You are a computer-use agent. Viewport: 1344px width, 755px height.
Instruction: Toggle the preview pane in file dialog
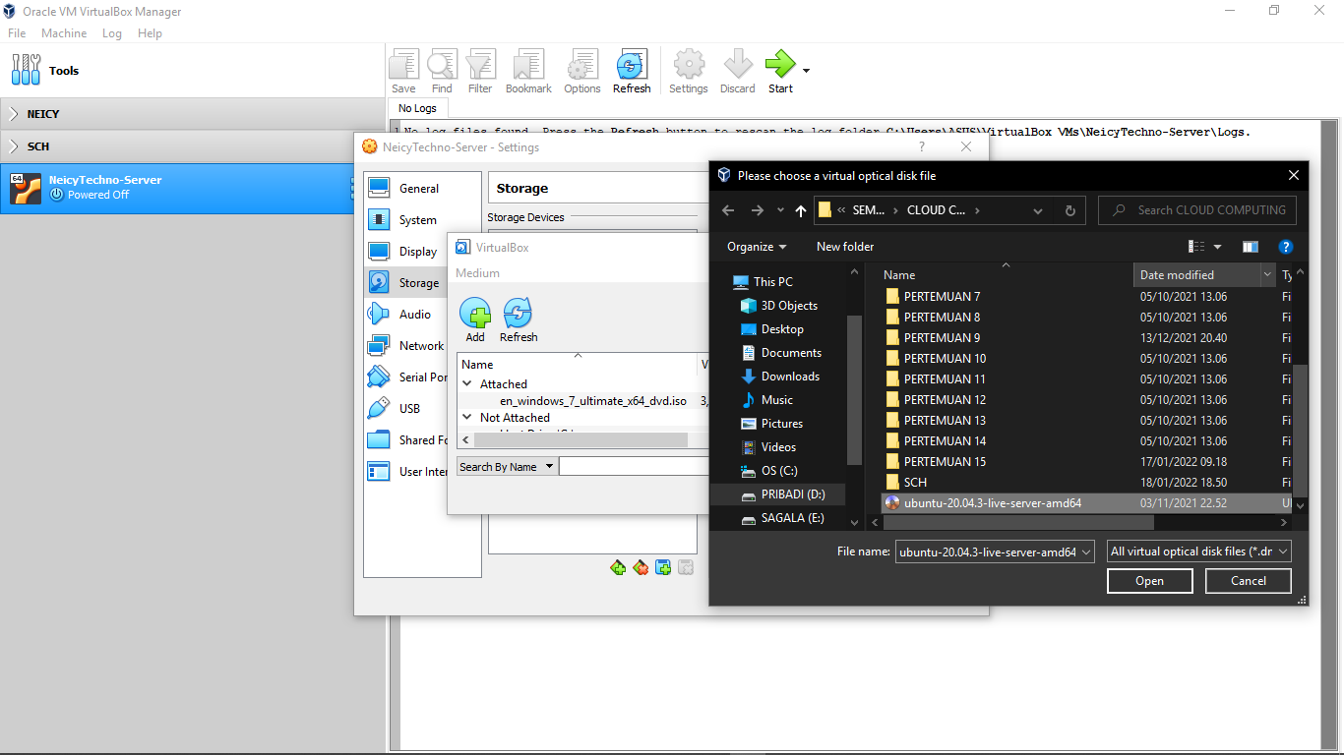[x=1251, y=247]
